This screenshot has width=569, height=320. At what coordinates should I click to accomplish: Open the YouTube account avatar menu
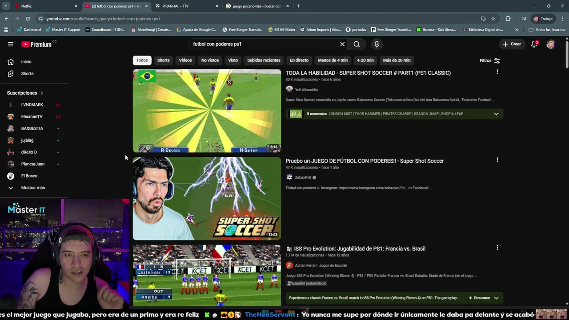(x=551, y=44)
